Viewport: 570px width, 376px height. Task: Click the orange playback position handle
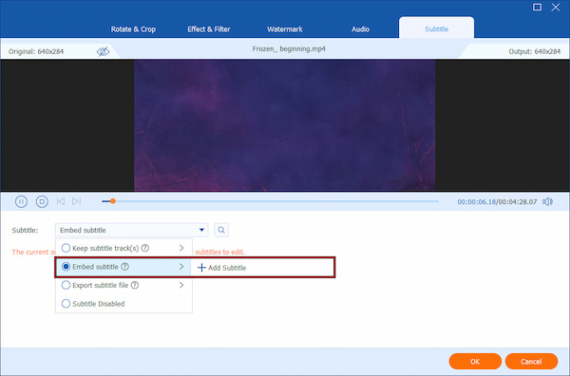coord(113,201)
